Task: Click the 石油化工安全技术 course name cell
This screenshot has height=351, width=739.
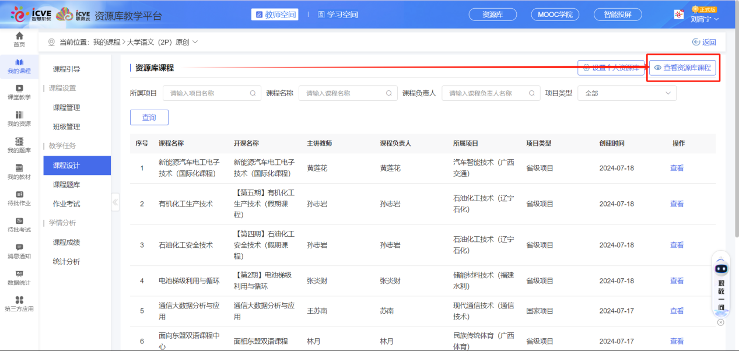Action: click(185, 245)
